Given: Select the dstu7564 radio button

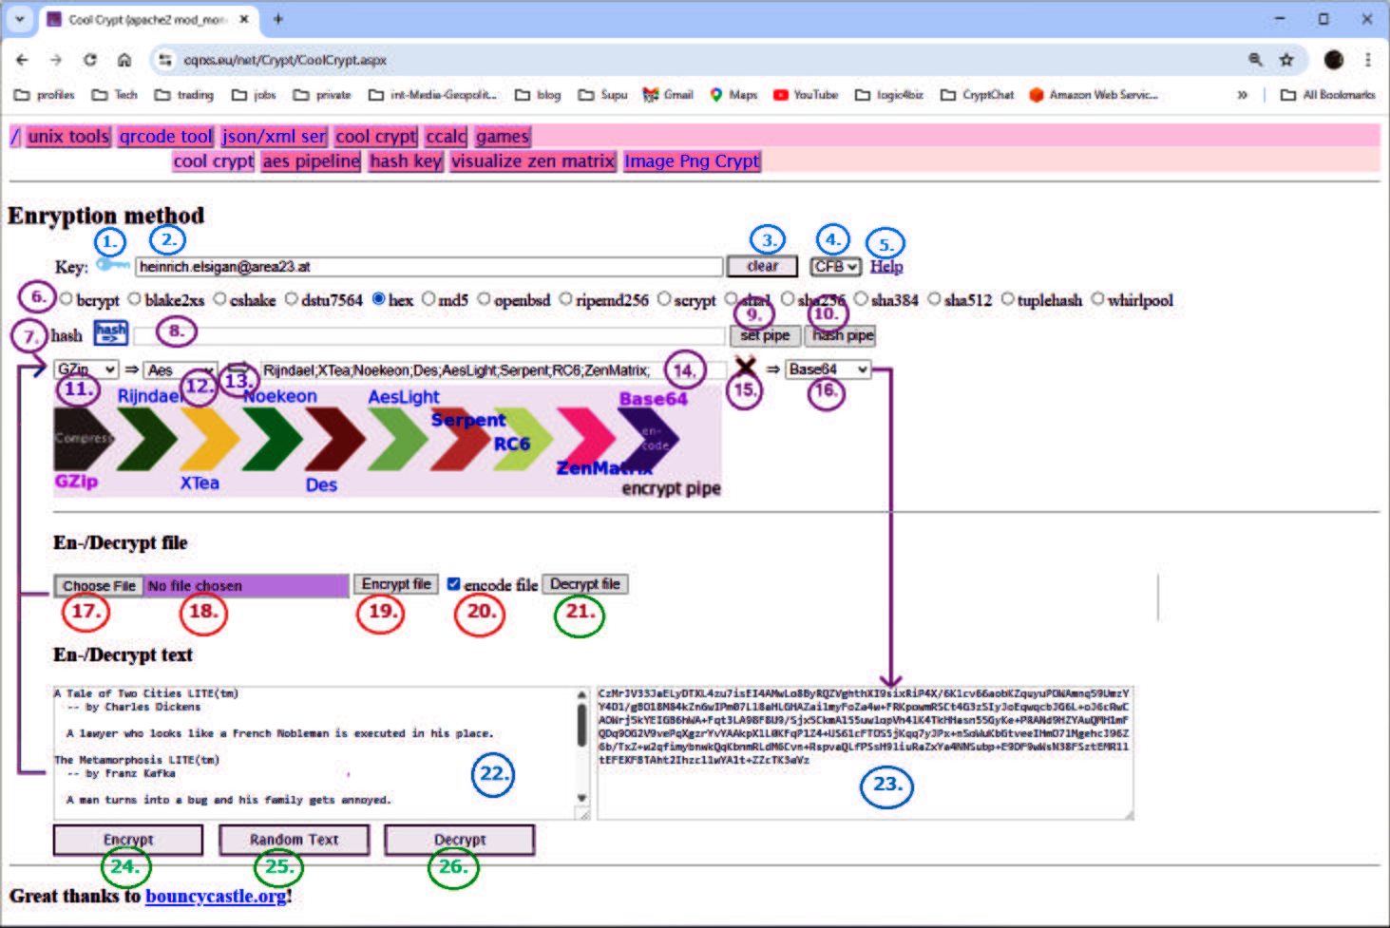Looking at the screenshot, I should point(291,299).
